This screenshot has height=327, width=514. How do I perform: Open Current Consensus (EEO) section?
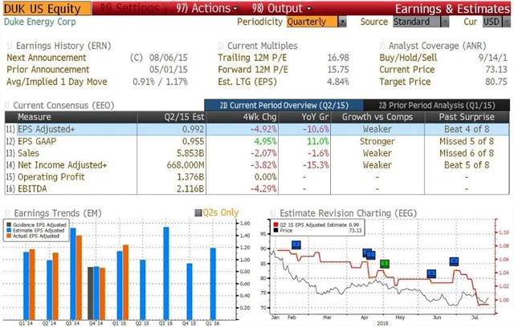(59, 105)
